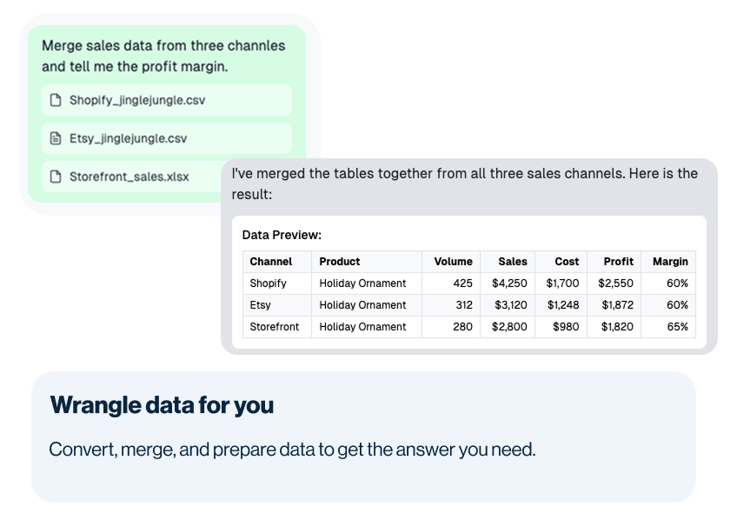
Task: Click the Shopify row channel cell
Action: click(x=277, y=283)
